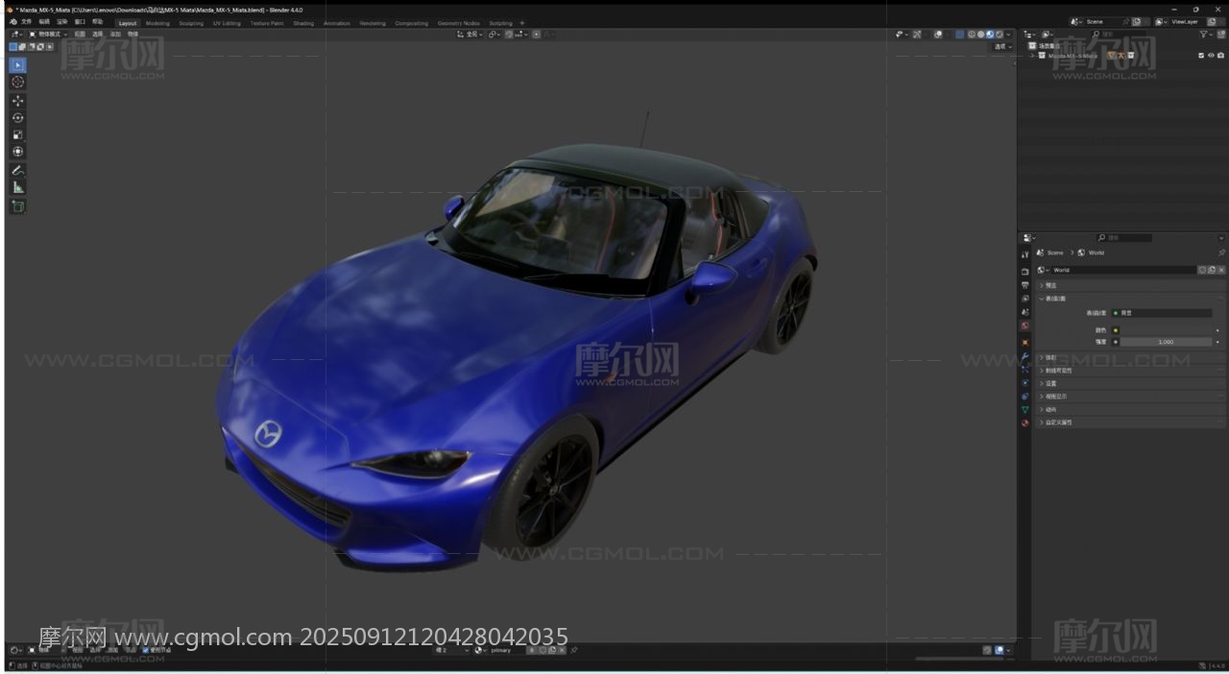This screenshot has height=674, width=1229.
Task: Switch to material preview shading
Action: [x=990, y=35]
